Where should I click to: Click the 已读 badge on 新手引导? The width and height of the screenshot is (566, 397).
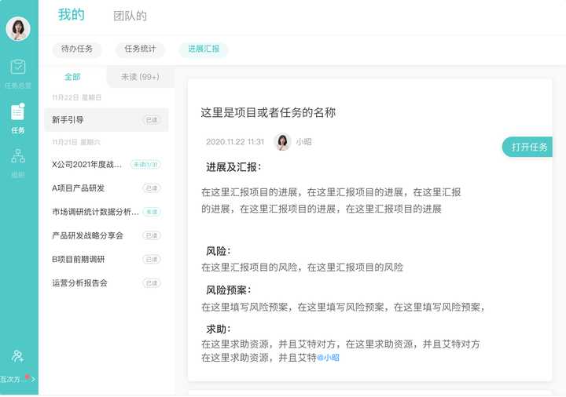(152, 120)
